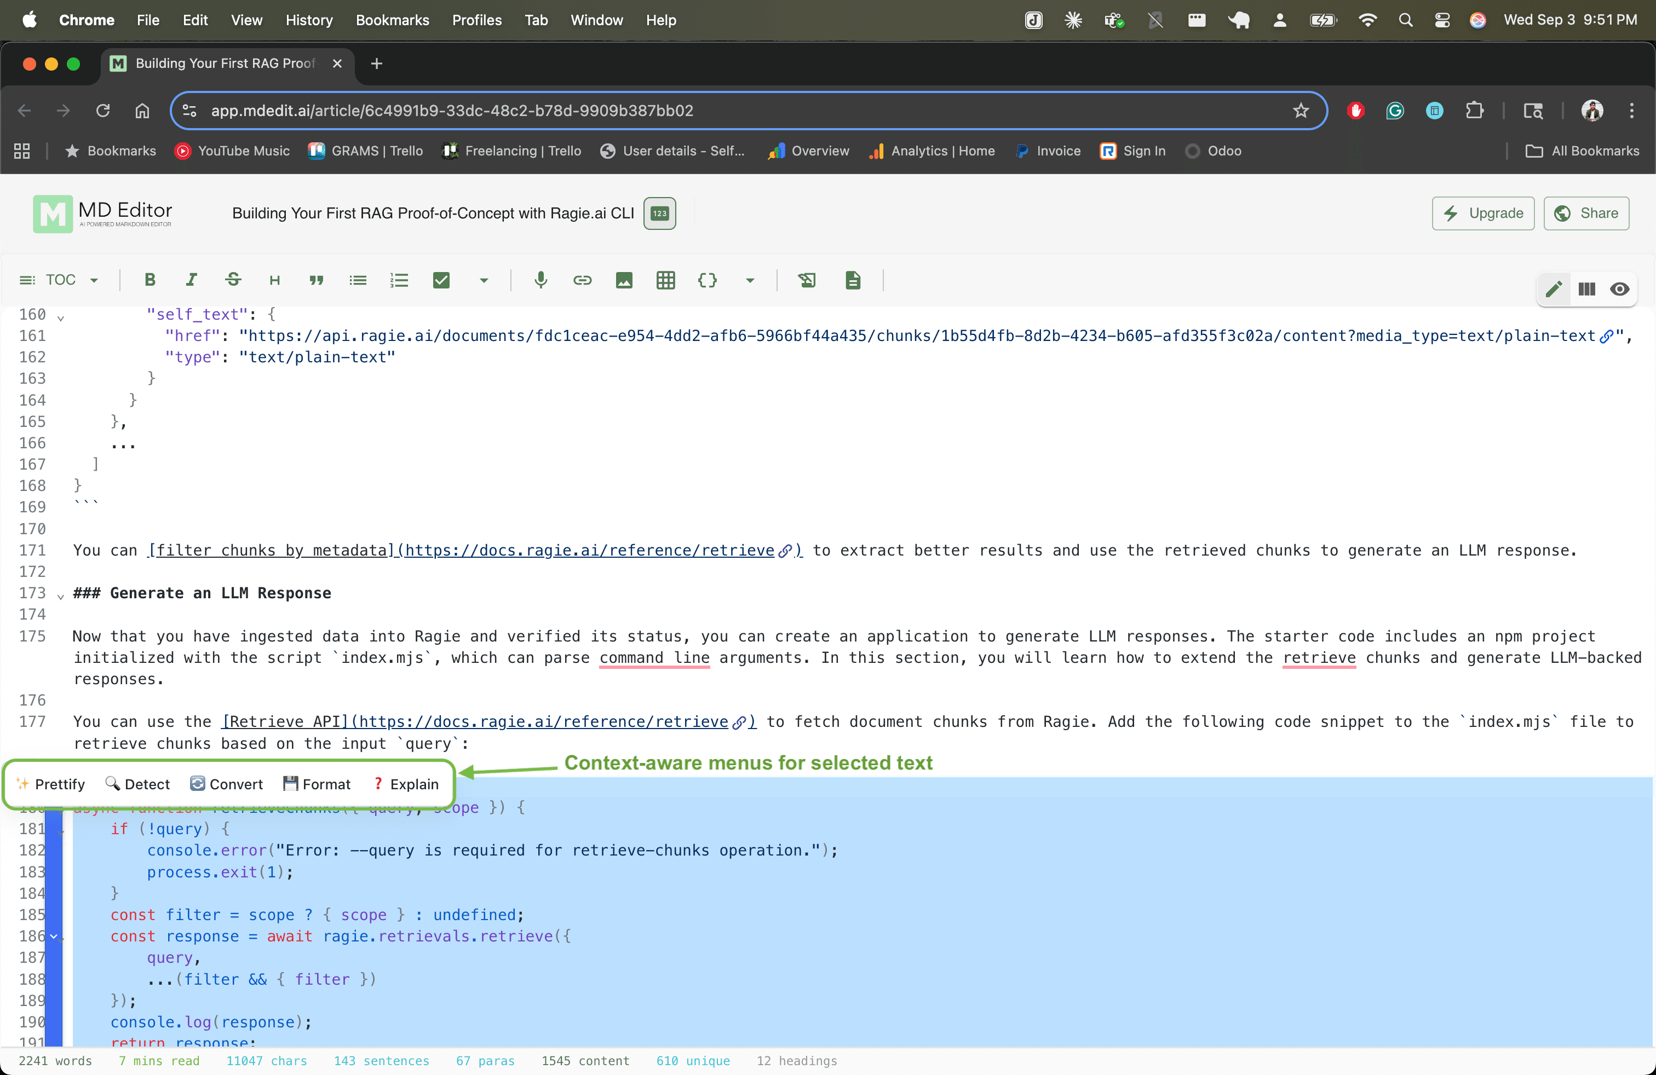Image resolution: width=1656 pixels, height=1075 pixels.
Task: Insert a blockquote using the quote icon
Action: click(x=317, y=280)
